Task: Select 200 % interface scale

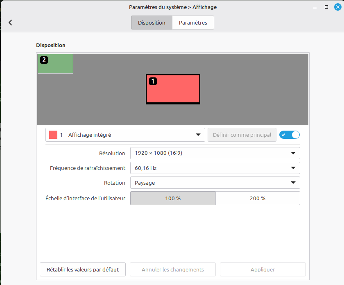Action: (258, 198)
